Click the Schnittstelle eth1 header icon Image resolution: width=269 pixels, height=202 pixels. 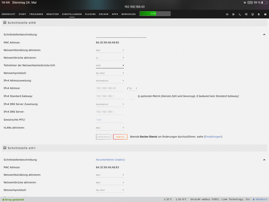point(5,148)
